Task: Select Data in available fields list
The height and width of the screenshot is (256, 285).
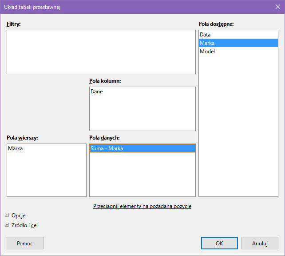Action: 205,35
